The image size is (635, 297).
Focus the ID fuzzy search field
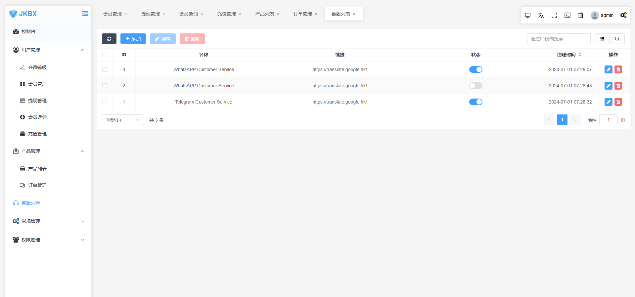[559, 39]
